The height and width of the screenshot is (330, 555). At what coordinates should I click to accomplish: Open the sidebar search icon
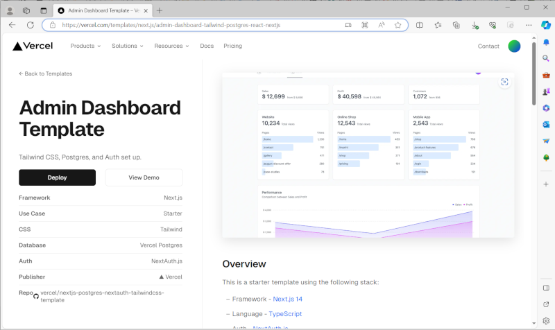point(546,58)
